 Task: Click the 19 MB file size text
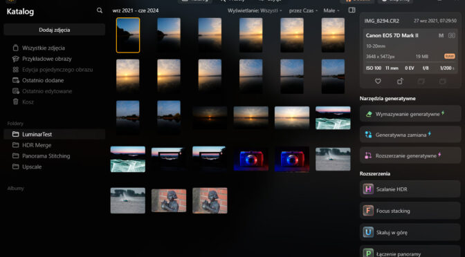pos(421,56)
